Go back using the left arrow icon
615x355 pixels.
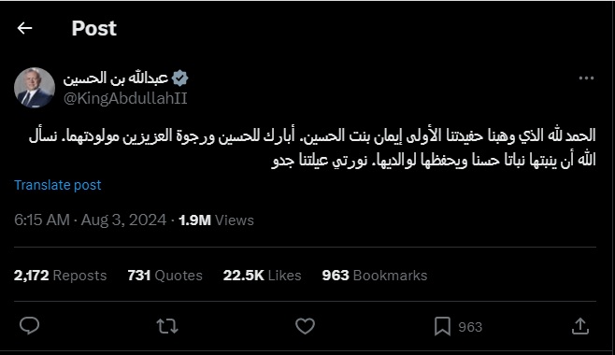24,28
